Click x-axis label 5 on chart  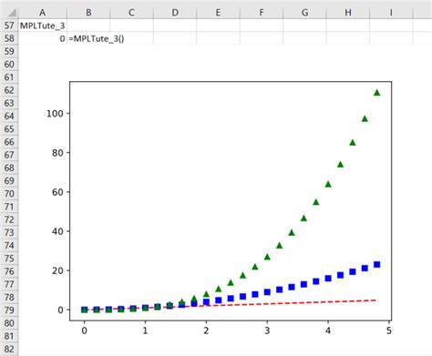coord(389,331)
